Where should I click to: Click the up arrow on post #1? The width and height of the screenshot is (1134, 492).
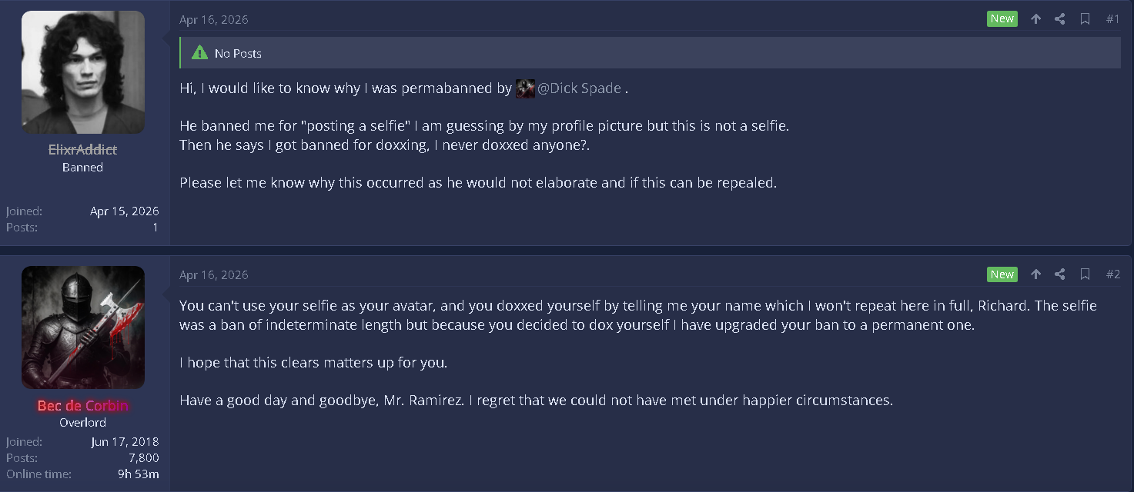tap(1036, 19)
